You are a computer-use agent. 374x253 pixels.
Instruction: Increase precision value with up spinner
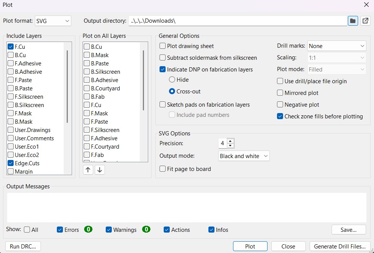[230, 141]
